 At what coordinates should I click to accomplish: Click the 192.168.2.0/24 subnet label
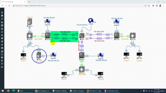(x=65, y=32)
